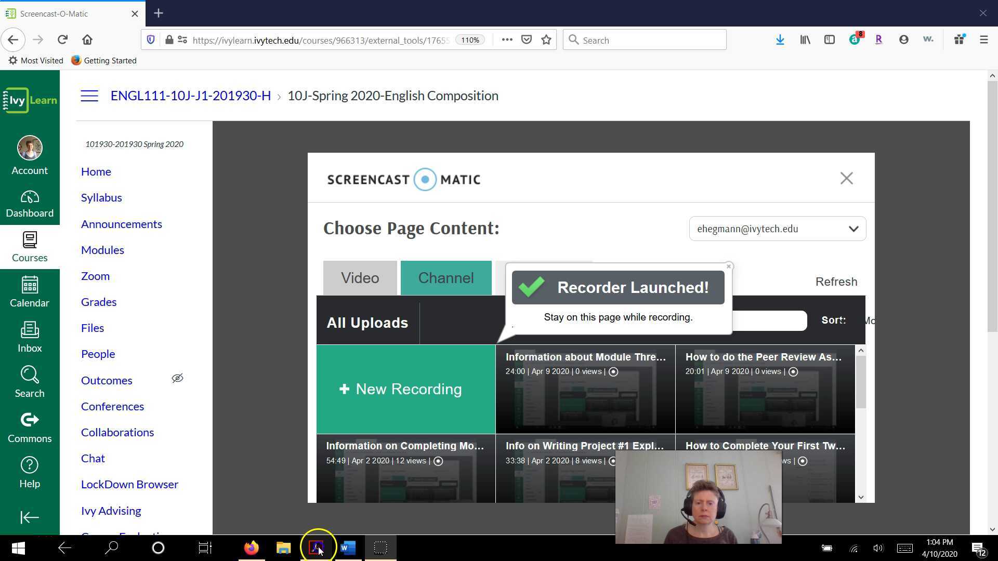
Task: Switch to the Video tab
Action: tap(360, 278)
